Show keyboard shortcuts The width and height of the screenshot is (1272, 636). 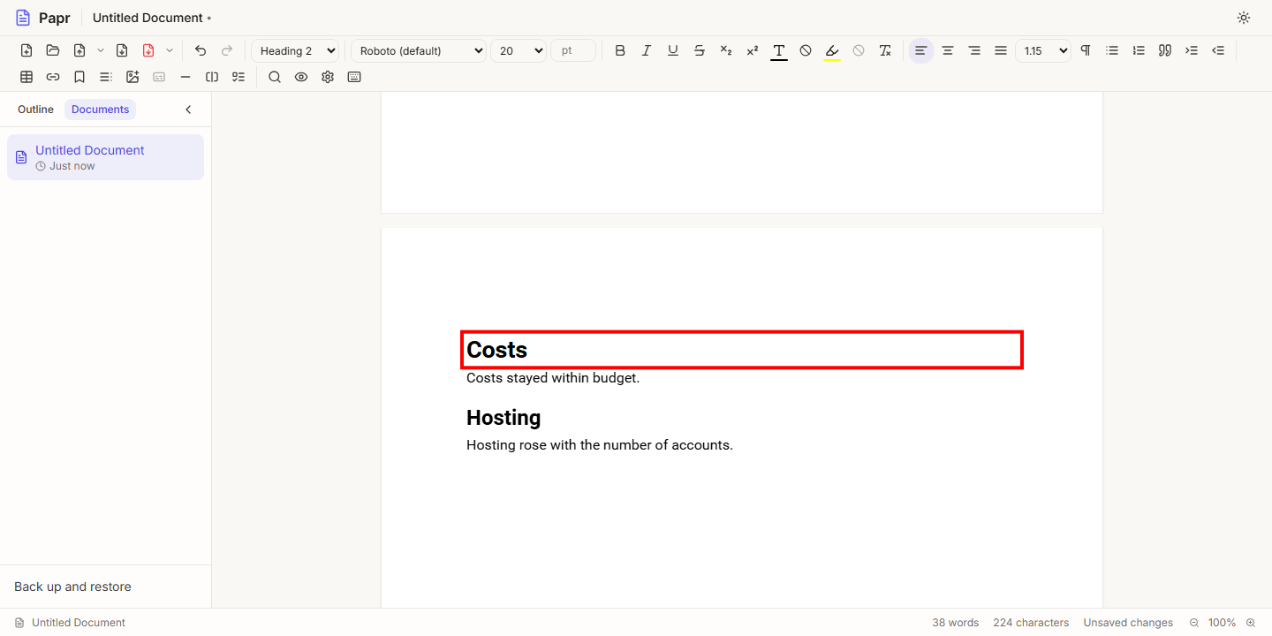(x=354, y=77)
